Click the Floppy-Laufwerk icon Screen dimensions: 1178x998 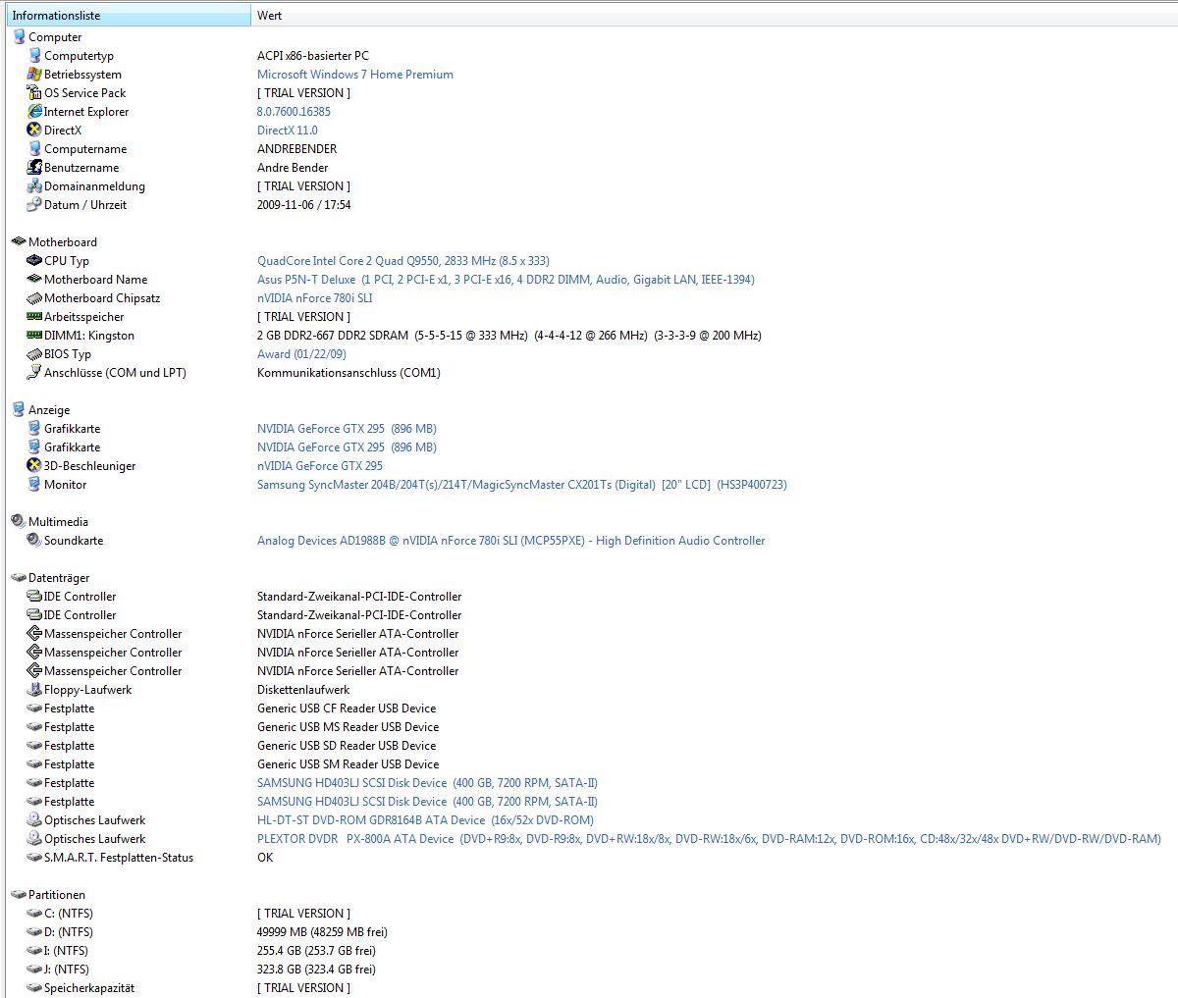(34, 690)
